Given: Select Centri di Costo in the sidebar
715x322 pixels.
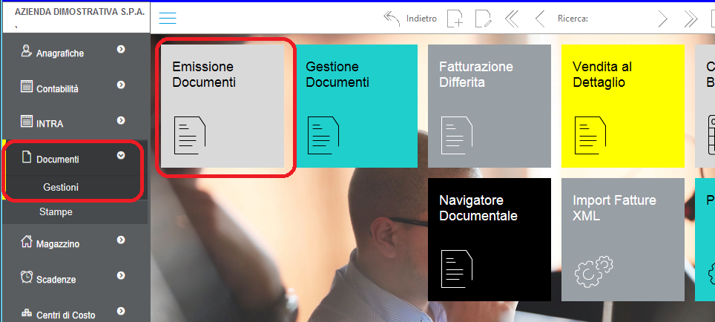Looking at the screenshot, I should click(66, 315).
